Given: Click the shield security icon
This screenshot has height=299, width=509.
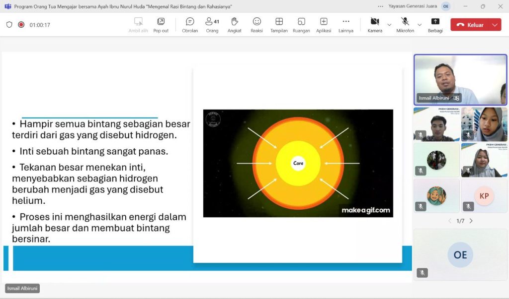Looking at the screenshot, I should (x=9, y=25).
